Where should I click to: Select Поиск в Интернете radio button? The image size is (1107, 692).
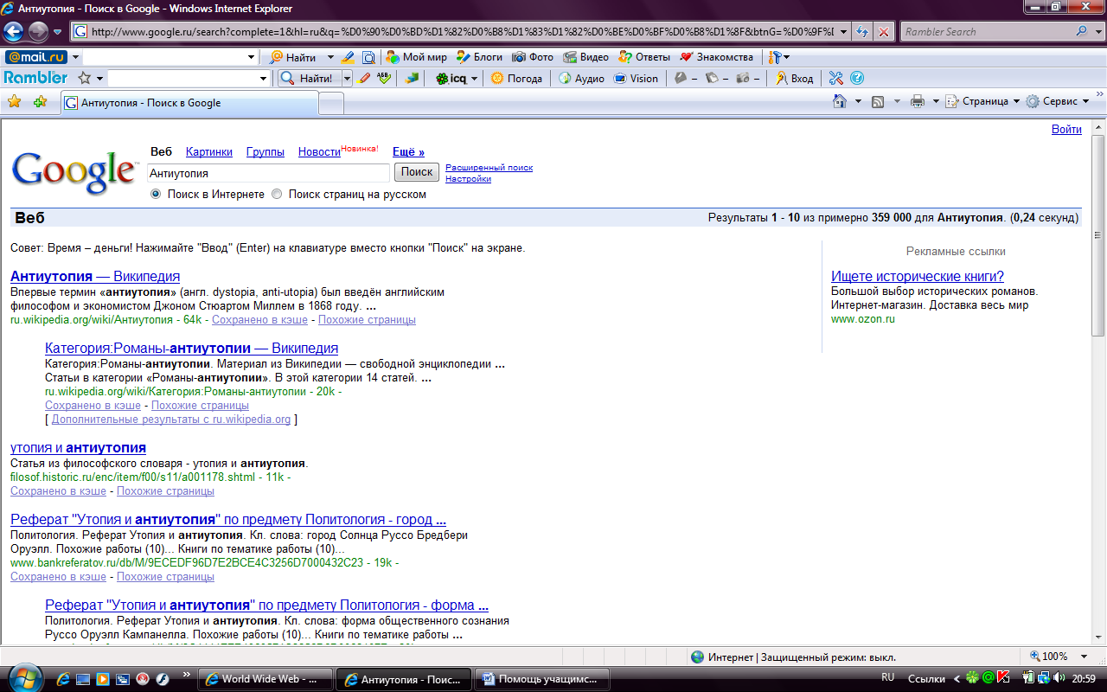tap(156, 195)
